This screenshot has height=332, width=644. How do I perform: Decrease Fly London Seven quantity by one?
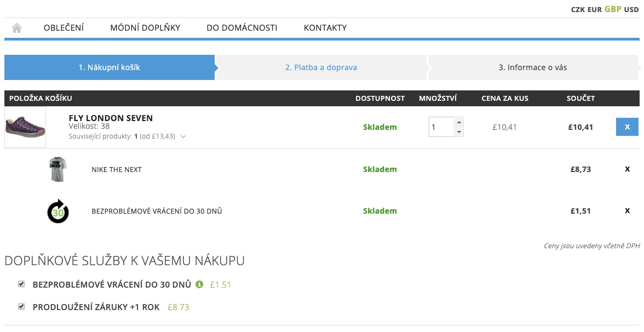[459, 132]
